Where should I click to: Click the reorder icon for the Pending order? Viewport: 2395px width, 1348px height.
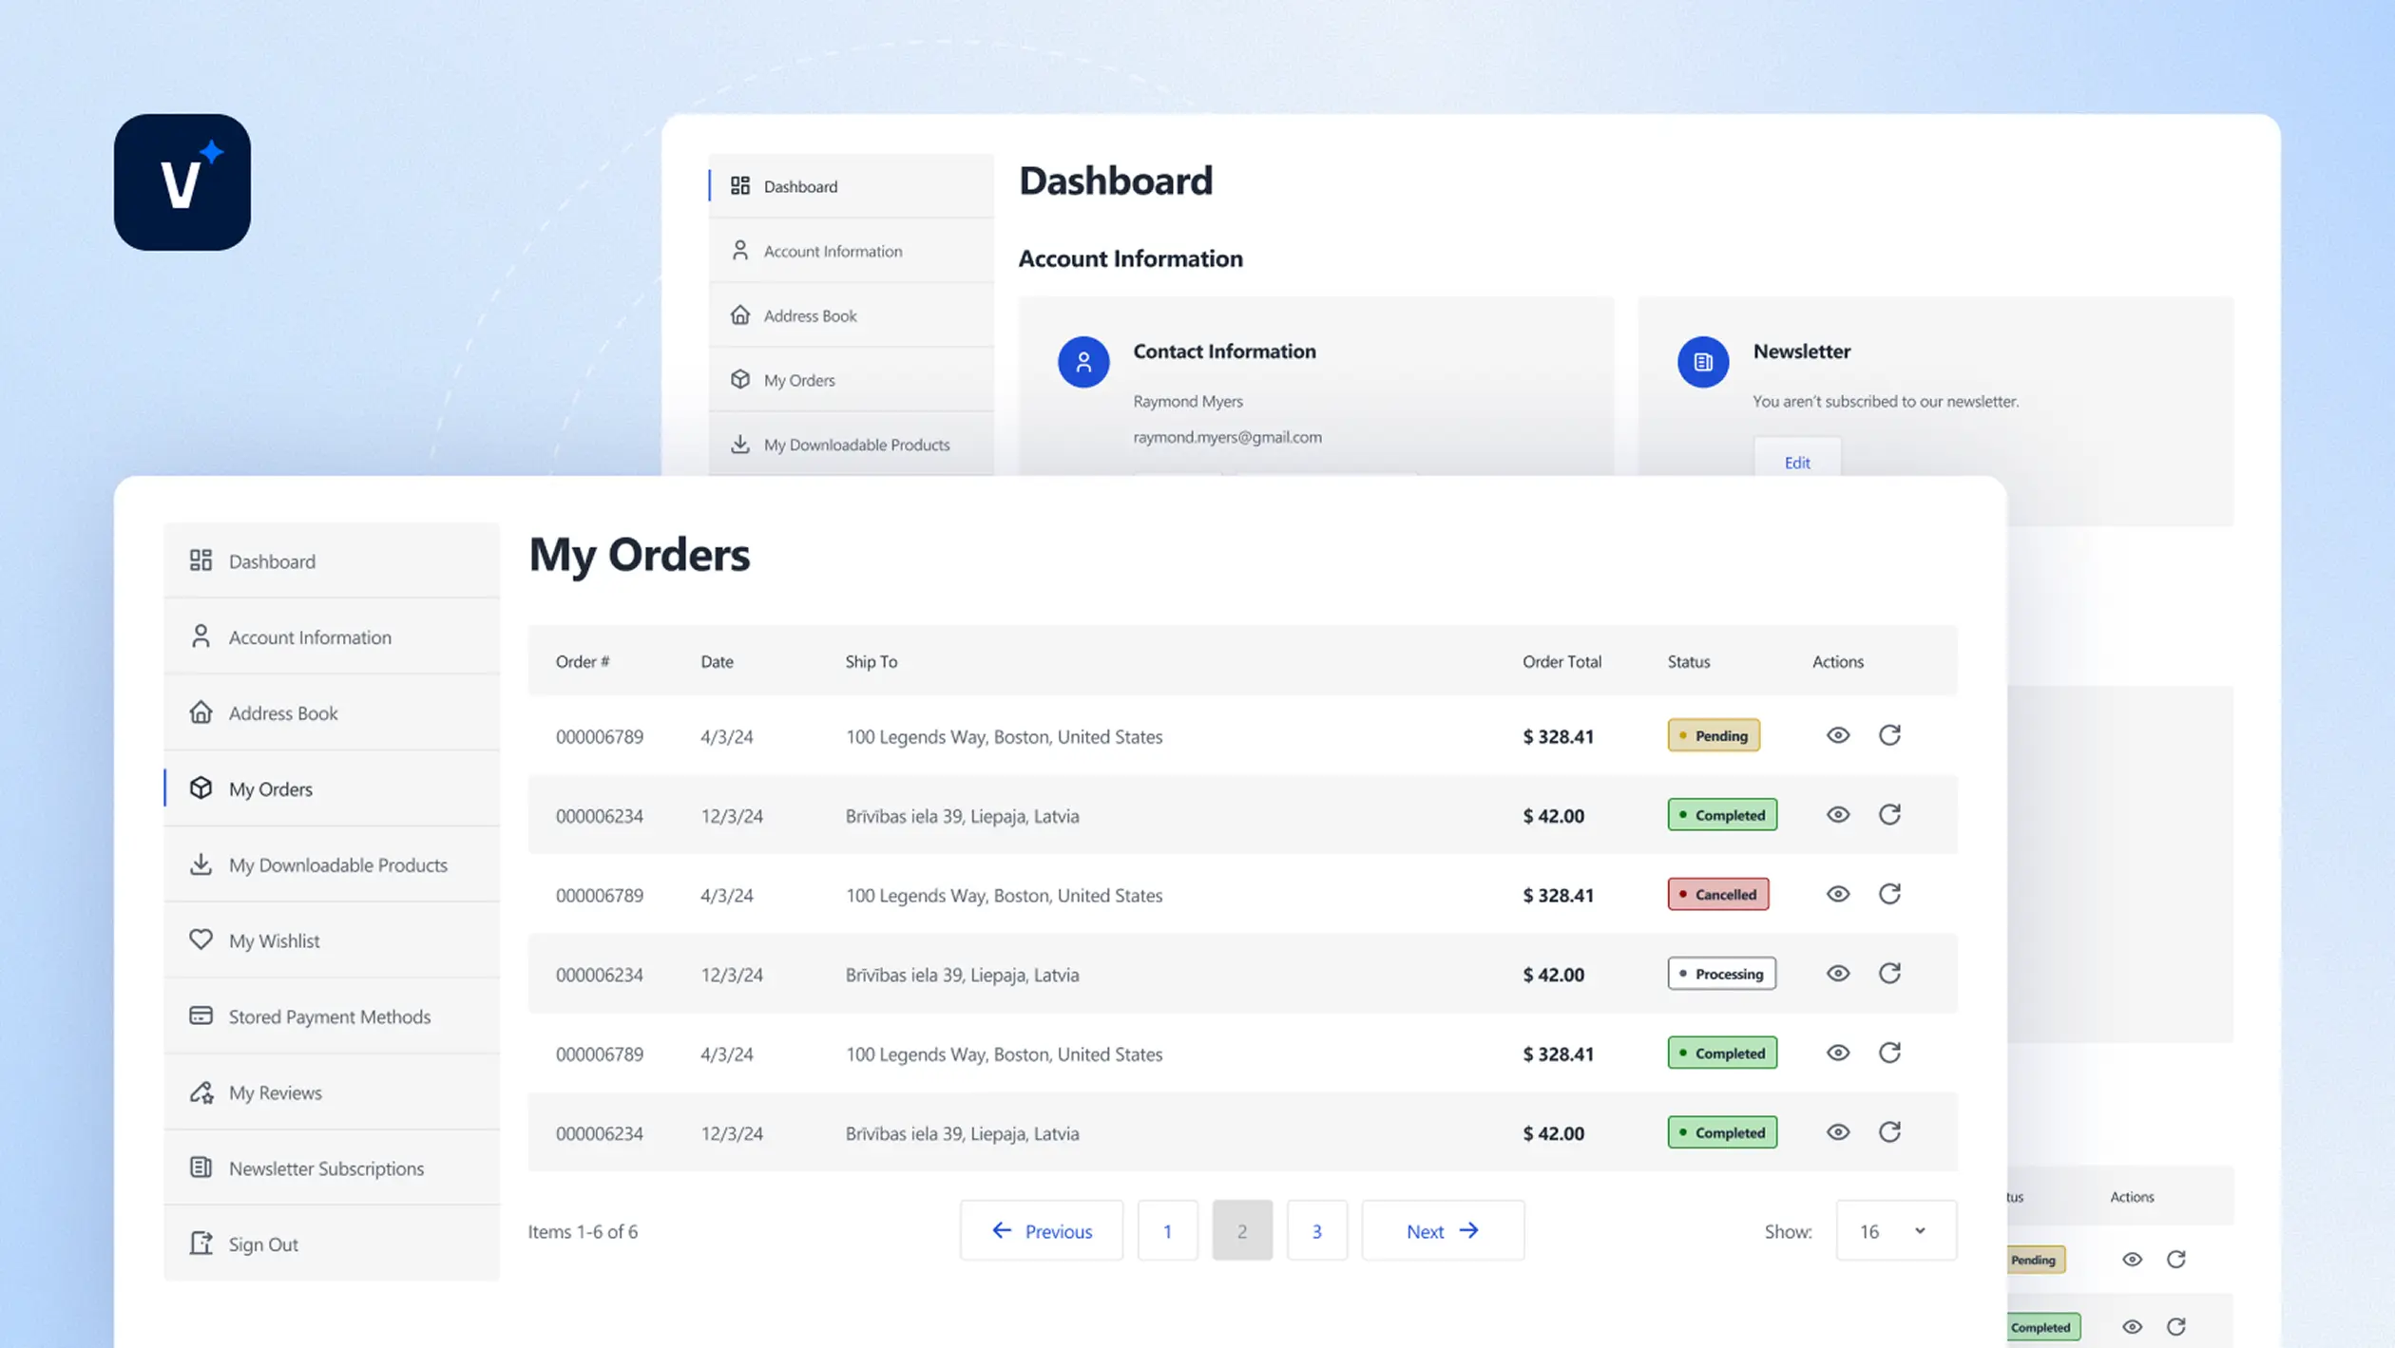point(1889,734)
